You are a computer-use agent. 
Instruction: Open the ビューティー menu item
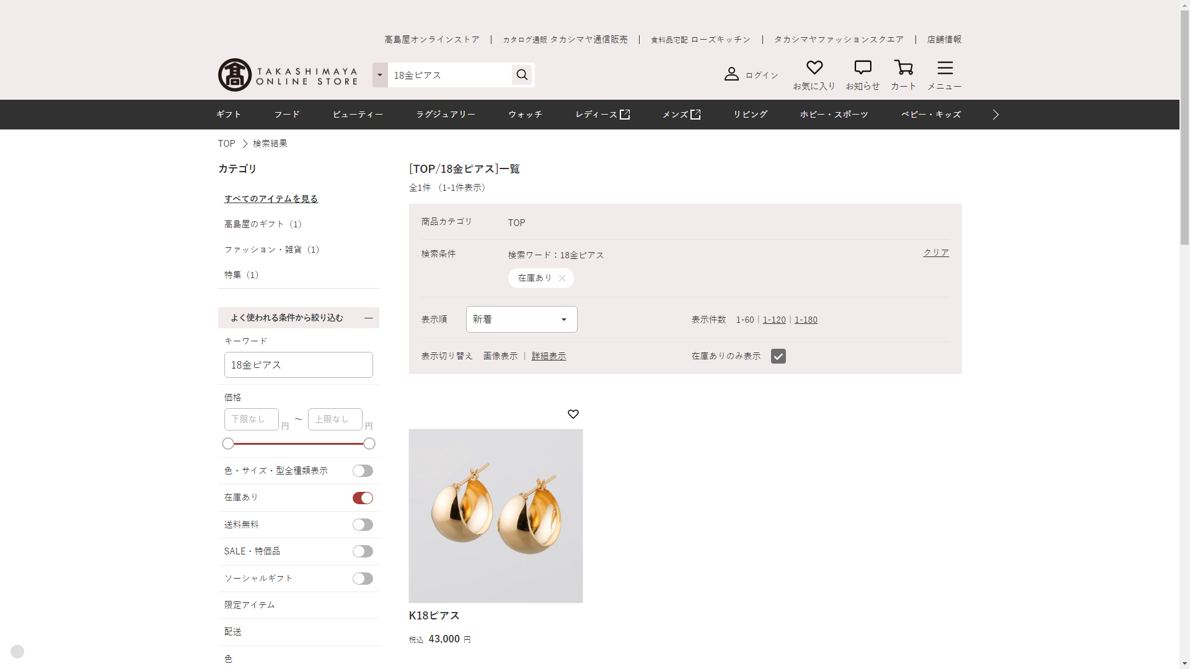tap(358, 115)
